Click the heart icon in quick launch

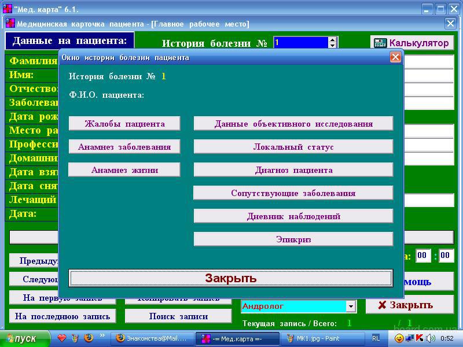pyautogui.click(x=61, y=338)
